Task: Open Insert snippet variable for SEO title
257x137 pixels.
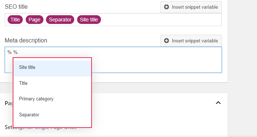Action: click(x=191, y=7)
